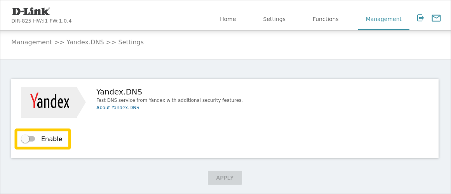
Task: Click the Yandex.DNS heading title
Action: click(x=119, y=92)
